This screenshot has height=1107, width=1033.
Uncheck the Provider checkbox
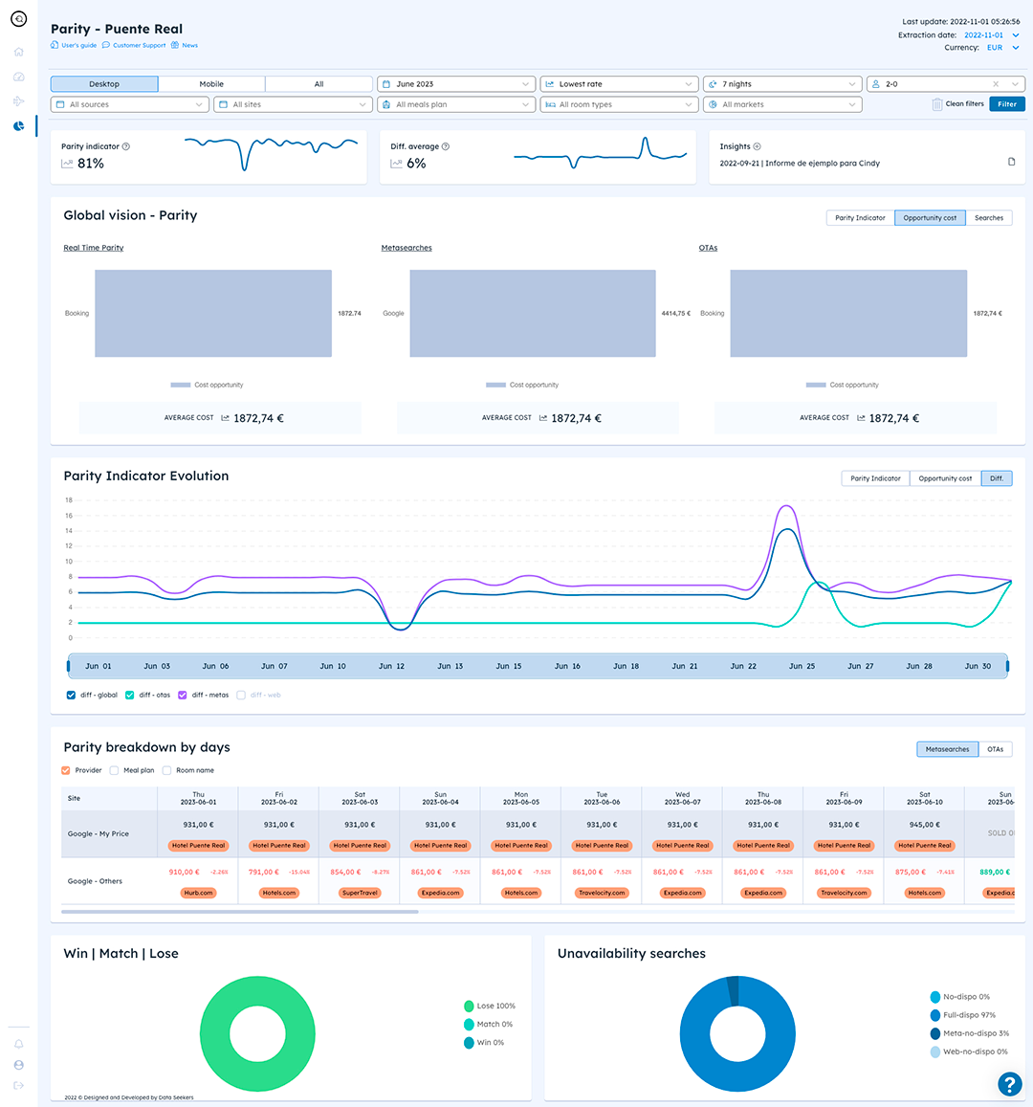[x=66, y=770]
